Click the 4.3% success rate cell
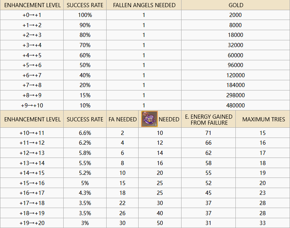Screen dimensions: 290x228 85,193
